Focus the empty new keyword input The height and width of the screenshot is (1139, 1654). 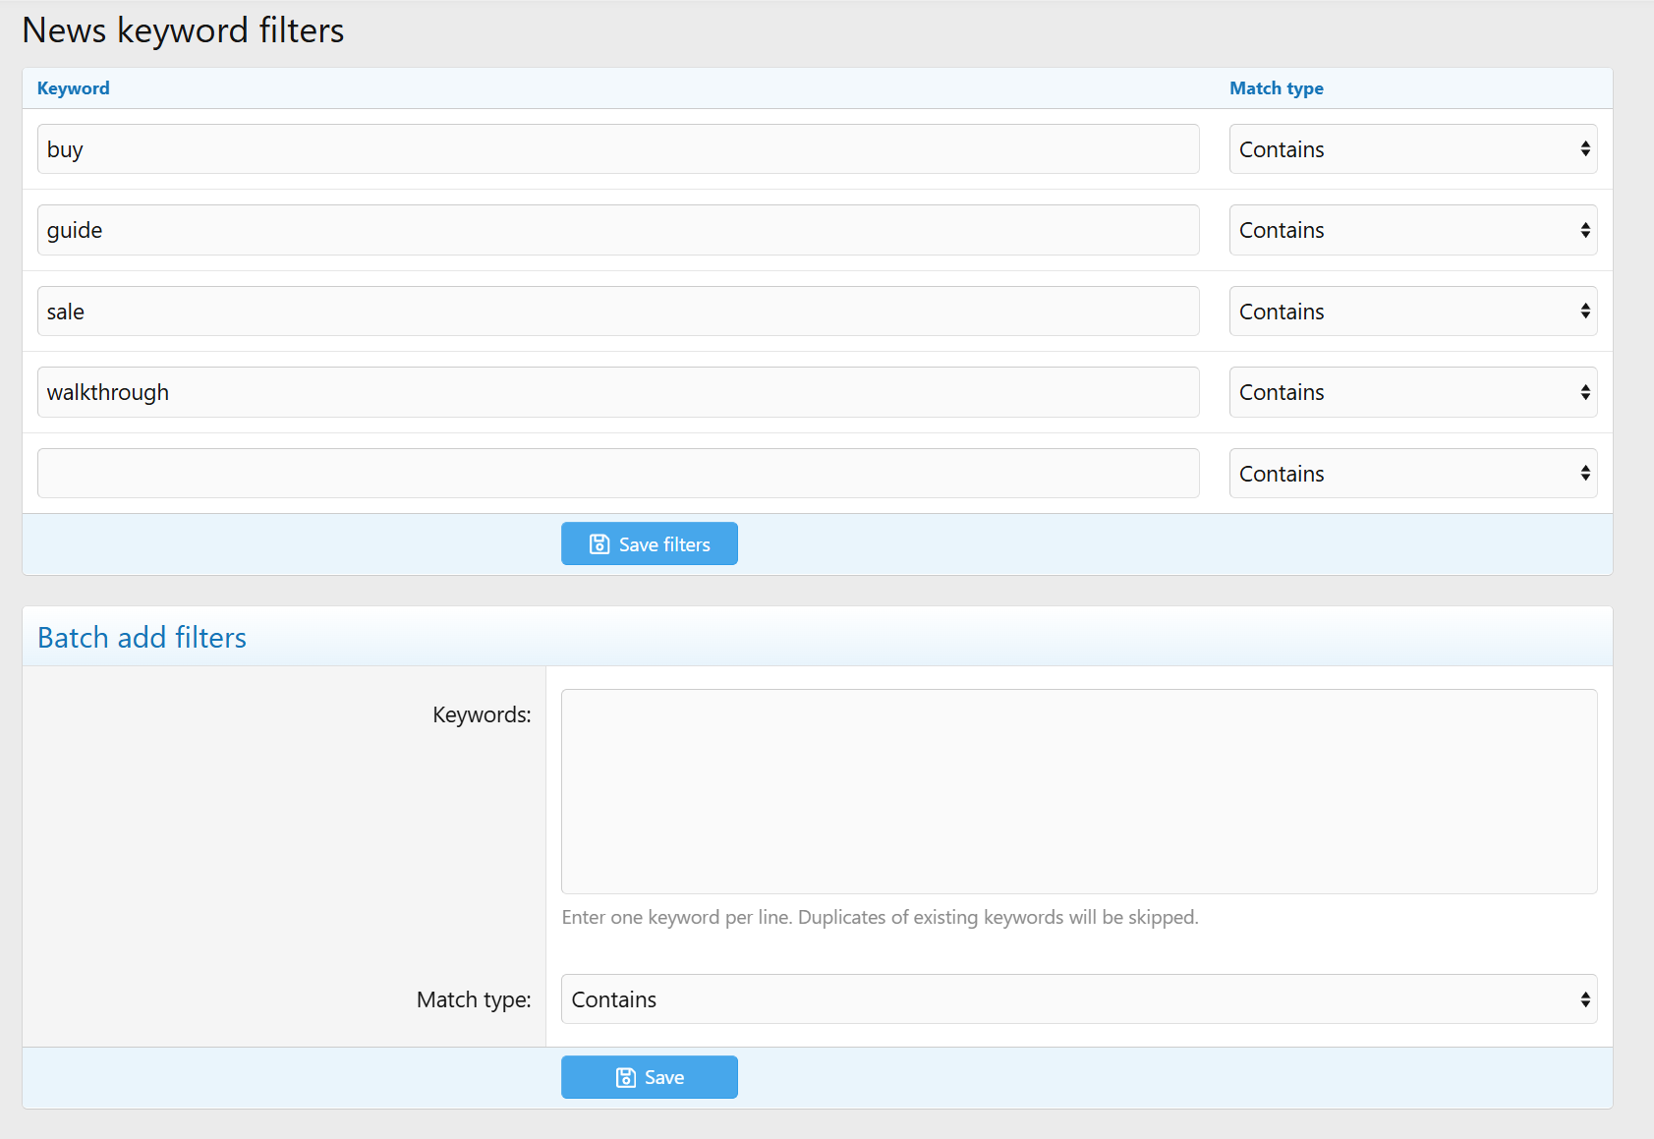(x=617, y=474)
